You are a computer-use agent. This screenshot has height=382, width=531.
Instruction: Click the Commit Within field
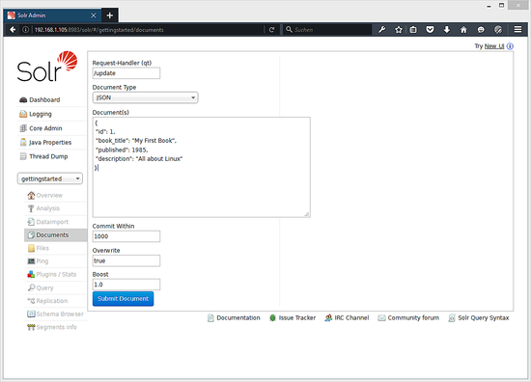[126, 236]
